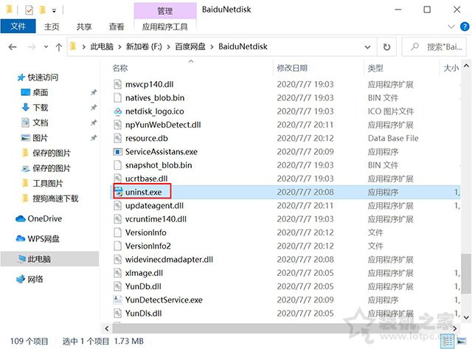
Task: Click the vertical scrollbar down arrow
Action: pos(466,317)
